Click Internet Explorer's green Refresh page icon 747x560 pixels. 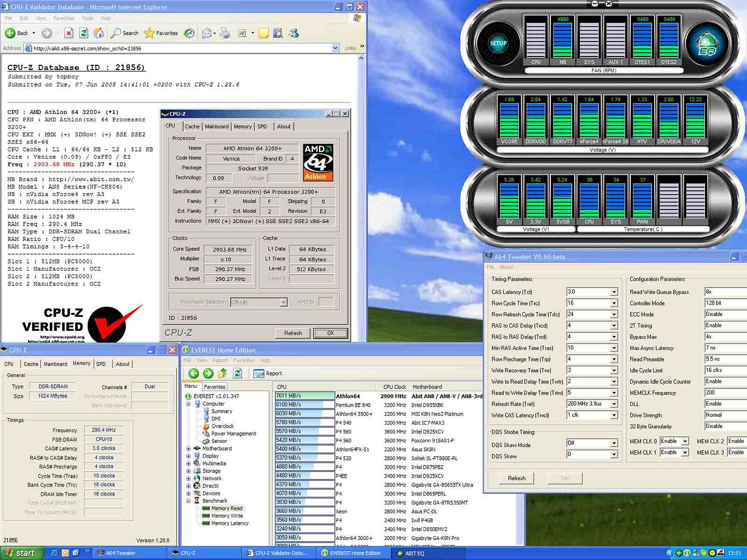pos(84,33)
